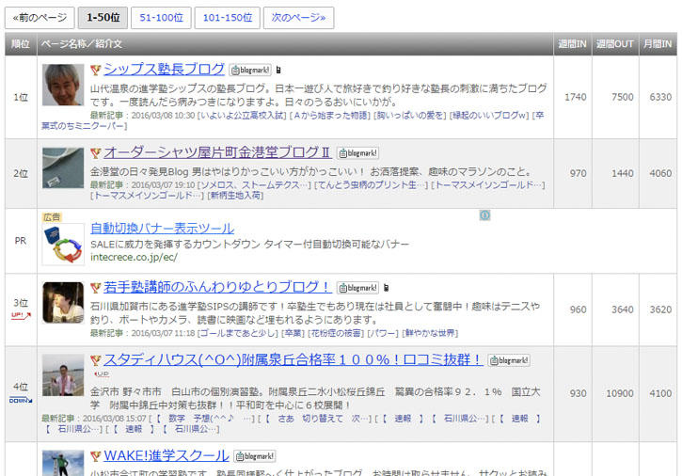The width and height of the screenshot is (682, 476).
Task: Hit blogmark! button beside スタディハウス title
Action: (508, 360)
